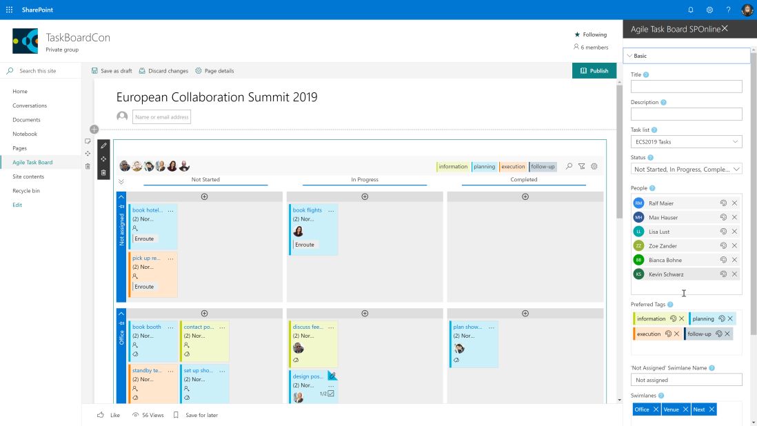Viewport: 757px width, 426px height.
Task: Remove the Venue swimlane chip
Action: point(685,409)
